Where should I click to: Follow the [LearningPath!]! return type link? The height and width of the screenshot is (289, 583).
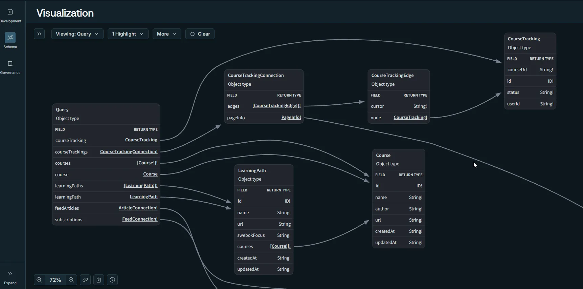tap(141, 186)
